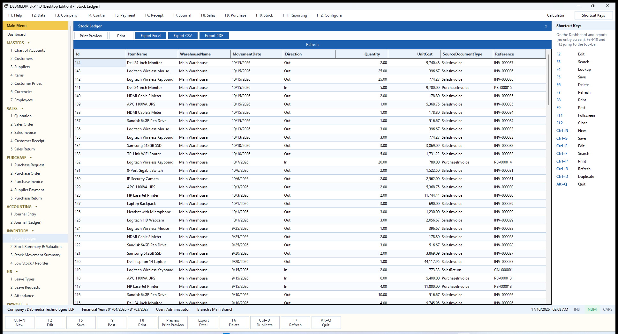Click the Shortcut Keys button
This screenshot has height=334, width=618.
click(593, 15)
